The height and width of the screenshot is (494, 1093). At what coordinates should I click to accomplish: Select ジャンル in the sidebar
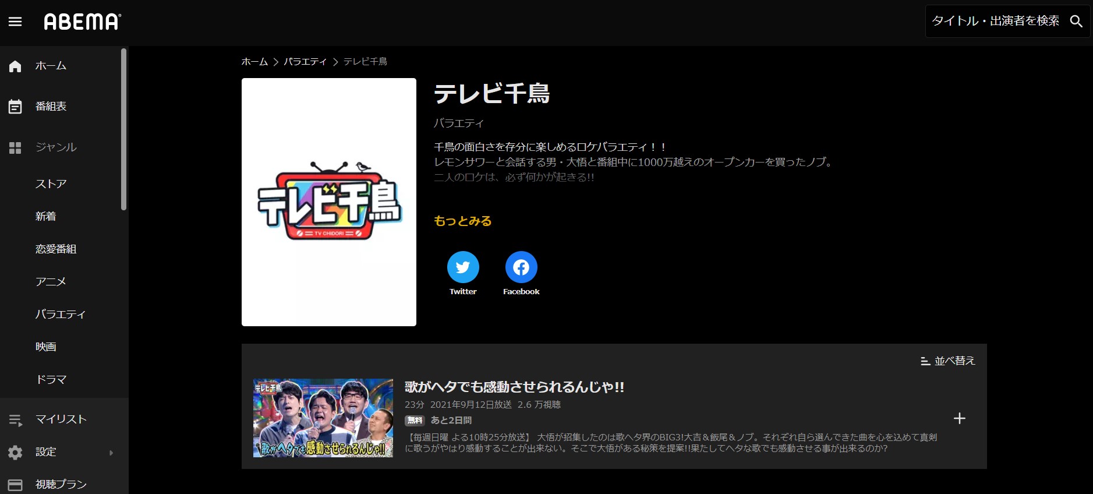56,147
